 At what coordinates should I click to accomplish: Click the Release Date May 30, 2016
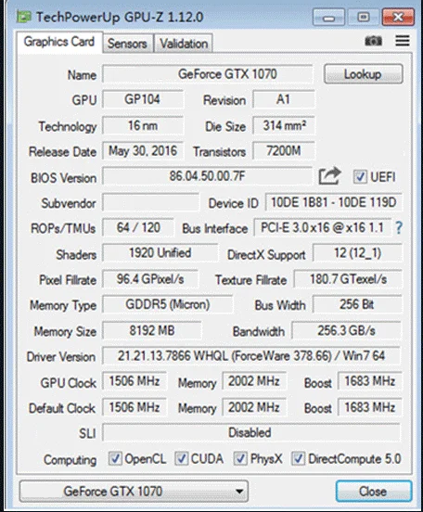(x=143, y=151)
